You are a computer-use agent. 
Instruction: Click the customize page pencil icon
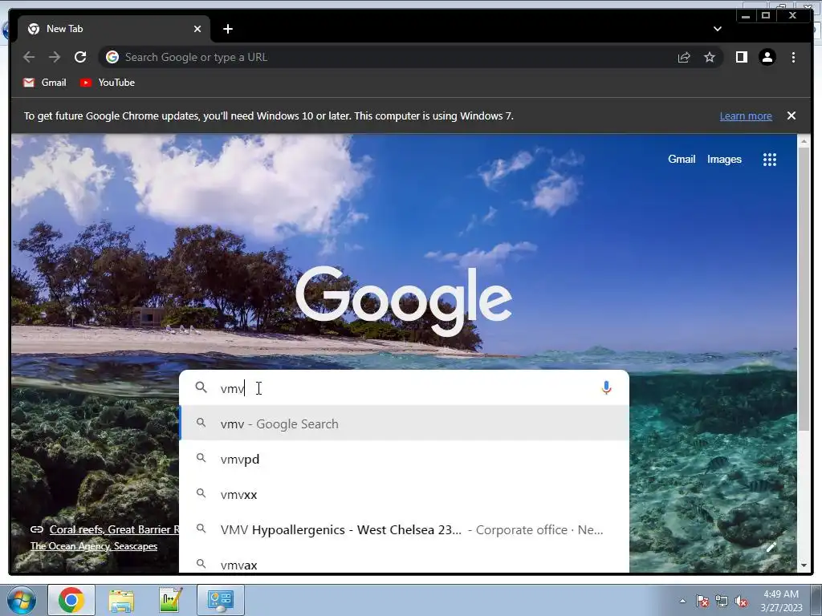[771, 547]
